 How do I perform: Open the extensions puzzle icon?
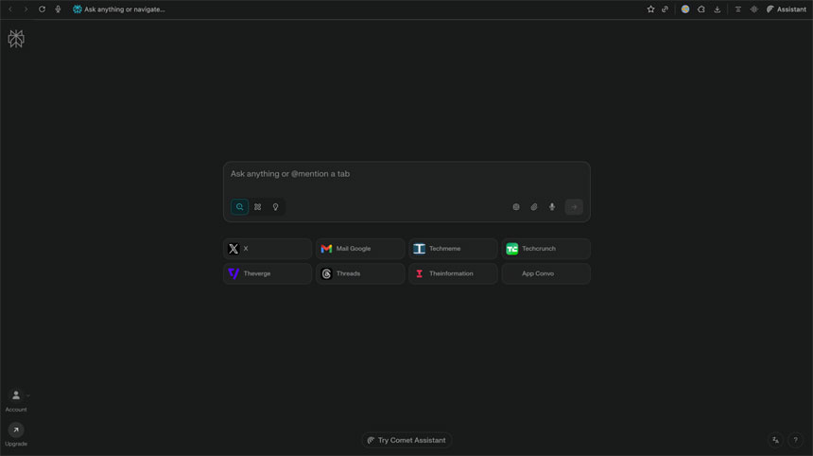701,9
